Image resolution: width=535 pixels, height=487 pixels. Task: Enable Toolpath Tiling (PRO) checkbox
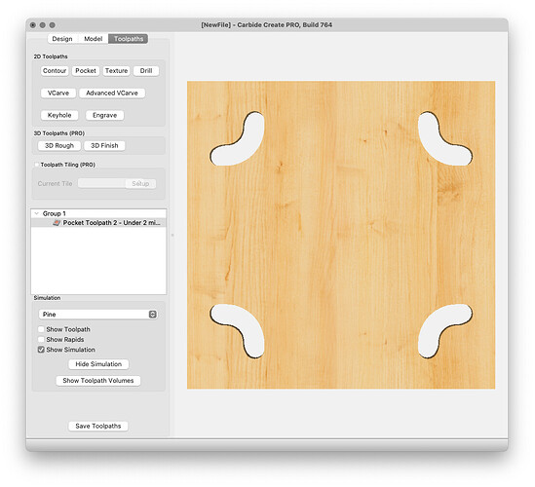point(36,165)
